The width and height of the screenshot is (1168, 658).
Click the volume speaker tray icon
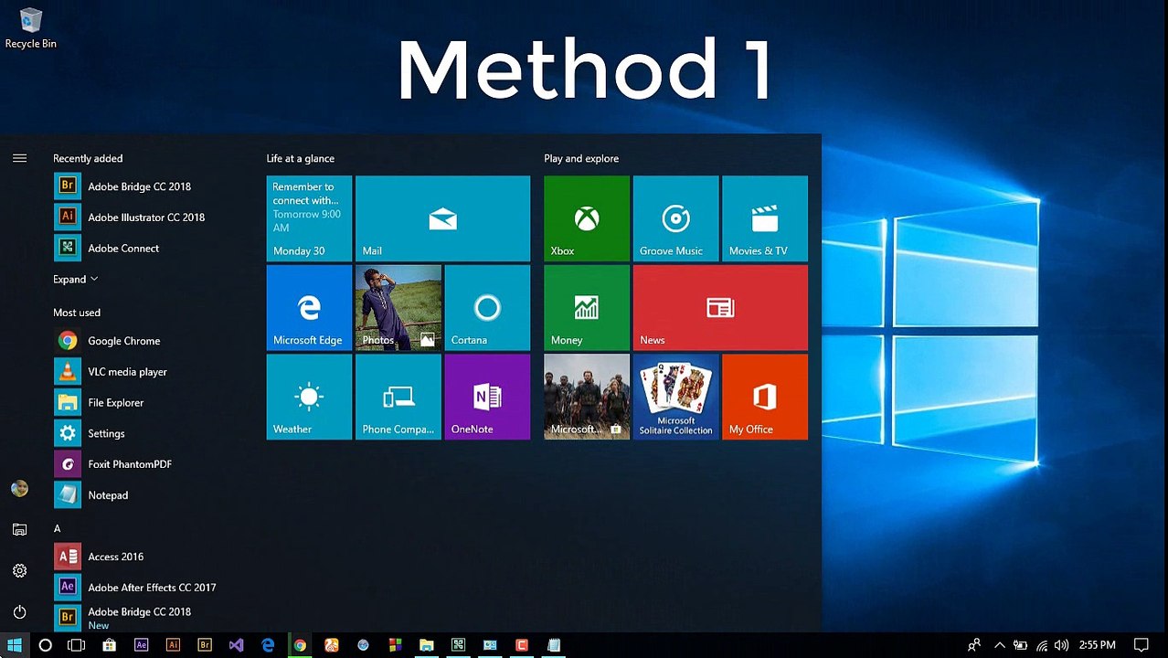click(x=1061, y=645)
